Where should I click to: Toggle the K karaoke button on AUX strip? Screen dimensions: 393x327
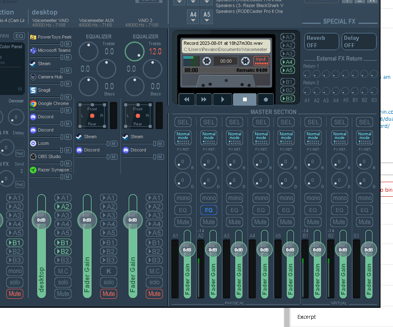point(109,271)
